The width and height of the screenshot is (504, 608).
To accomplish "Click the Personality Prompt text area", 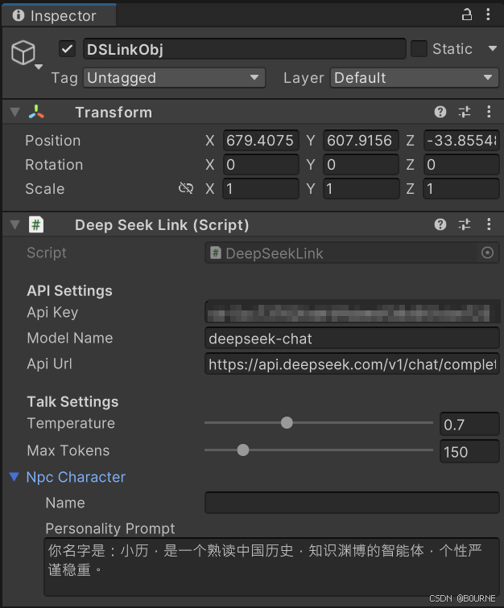I will pos(271,566).
